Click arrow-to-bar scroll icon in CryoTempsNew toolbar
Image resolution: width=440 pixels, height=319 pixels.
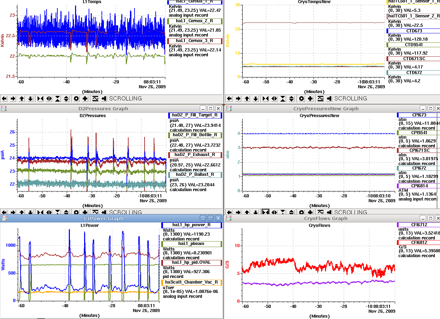(329, 99)
